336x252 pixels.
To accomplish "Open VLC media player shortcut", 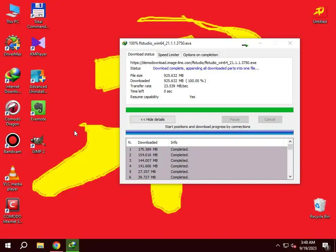I will tap(12, 178).
